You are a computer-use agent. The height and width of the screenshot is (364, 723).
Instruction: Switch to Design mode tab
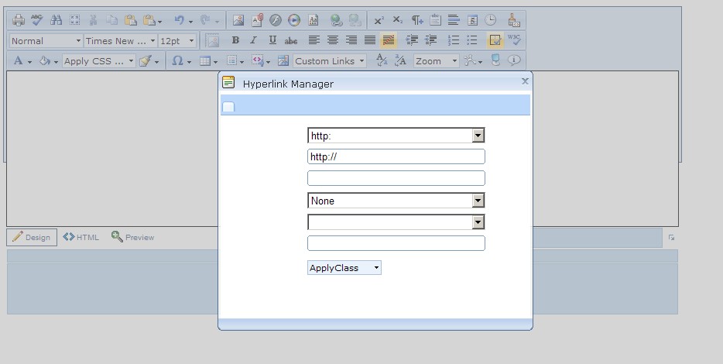pyautogui.click(x=32, y=237)
